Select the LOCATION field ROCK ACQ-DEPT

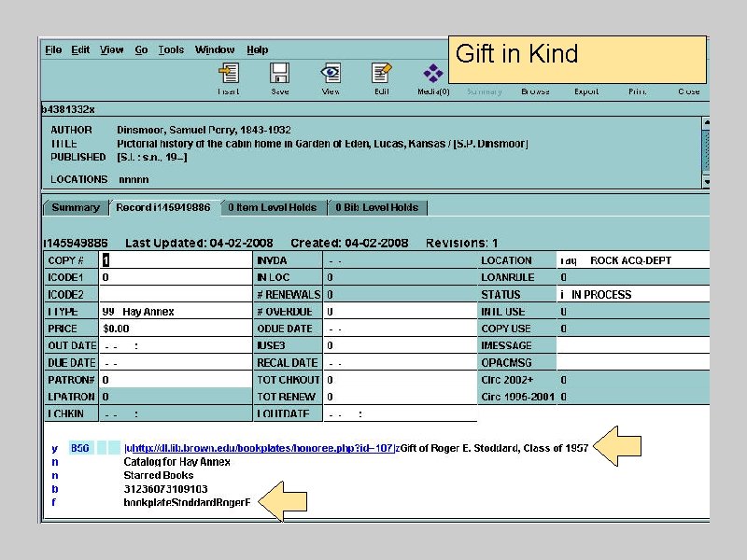tap(633, 260)
